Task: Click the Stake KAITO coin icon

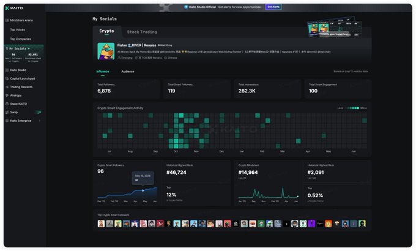Action: pos(7,104)
